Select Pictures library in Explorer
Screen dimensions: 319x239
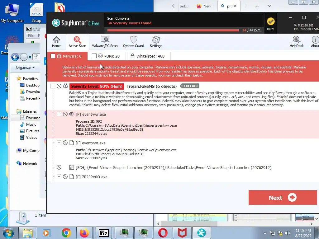pos(30,131)
